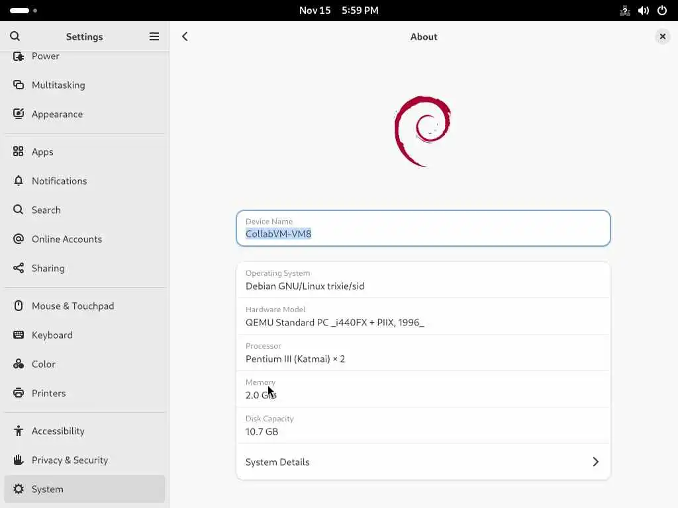Viewport: 678px width, 508px height.
Task: Click the Debian swirl logo
Action: click(x=422, y=132)
